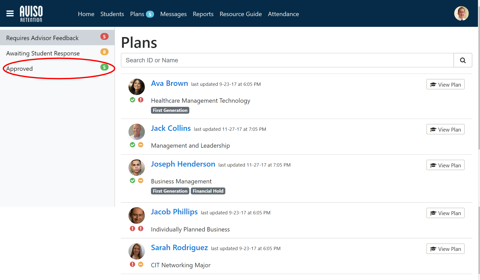
Task: Go to the Students page
Action: pyautogui.click(x=112, y=14)
